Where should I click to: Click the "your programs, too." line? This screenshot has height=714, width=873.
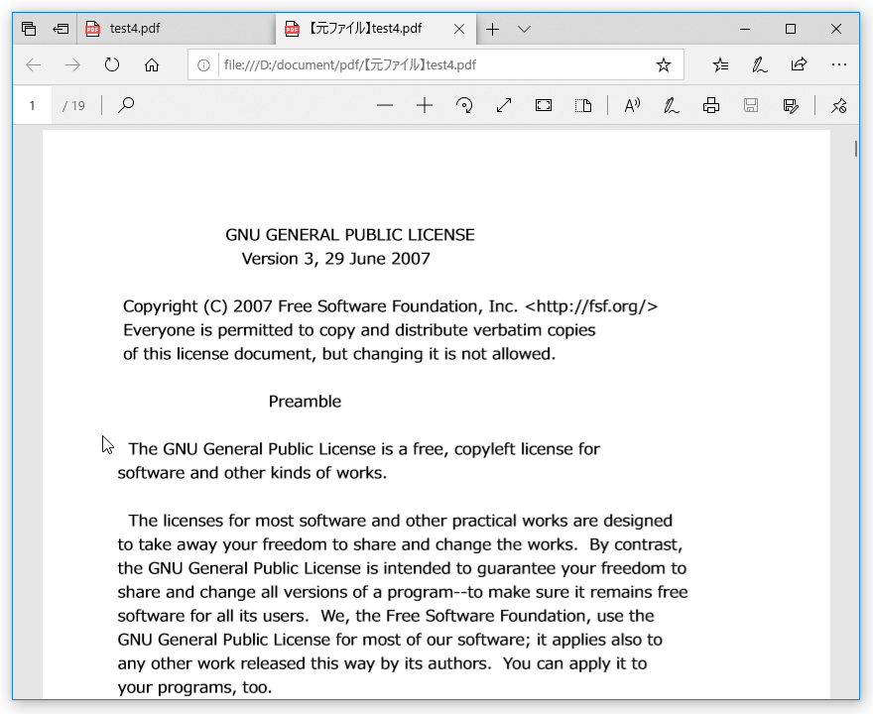(x=194, y=688)
